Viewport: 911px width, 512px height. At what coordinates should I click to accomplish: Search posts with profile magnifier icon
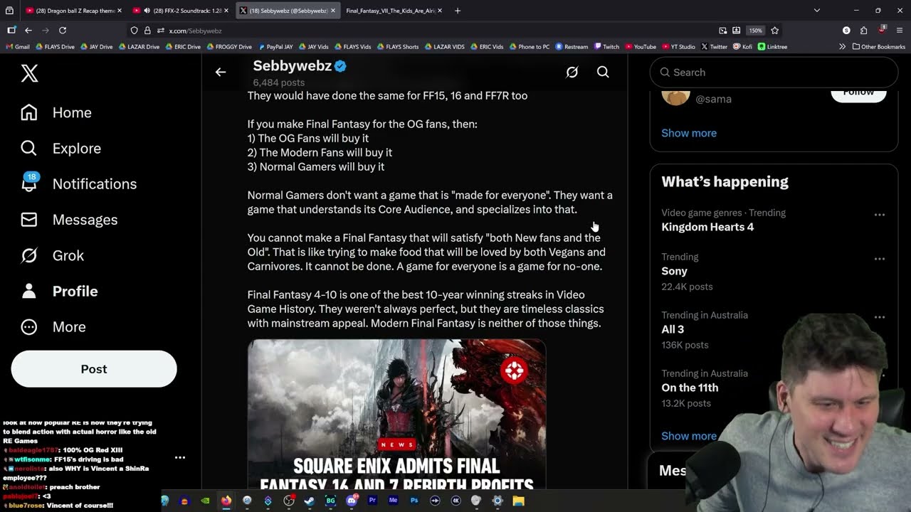(x=603, y=72)
